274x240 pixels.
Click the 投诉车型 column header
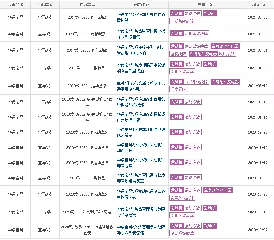pyautogui.click(x=87, y=5)
